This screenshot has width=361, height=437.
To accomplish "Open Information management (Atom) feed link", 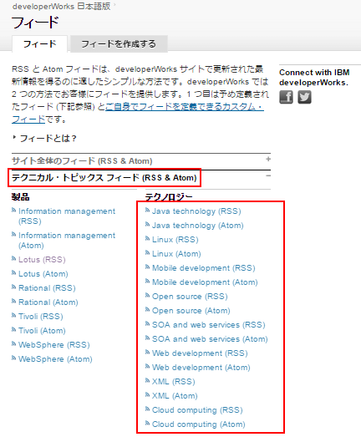I will 67,241.
